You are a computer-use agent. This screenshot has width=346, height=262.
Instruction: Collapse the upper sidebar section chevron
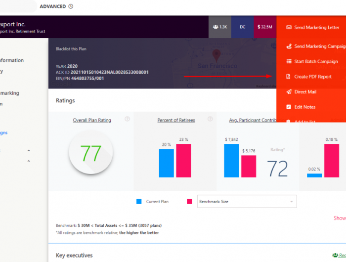point(28,151)
